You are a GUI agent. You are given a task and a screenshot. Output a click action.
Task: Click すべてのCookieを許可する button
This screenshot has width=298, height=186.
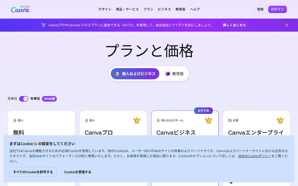click(33, 172)
